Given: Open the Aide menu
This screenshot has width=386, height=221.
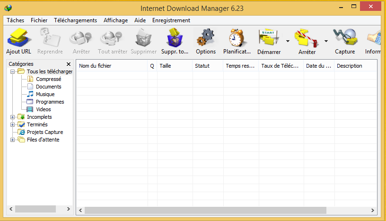Looking at the screenshot, I should point(140,20).
